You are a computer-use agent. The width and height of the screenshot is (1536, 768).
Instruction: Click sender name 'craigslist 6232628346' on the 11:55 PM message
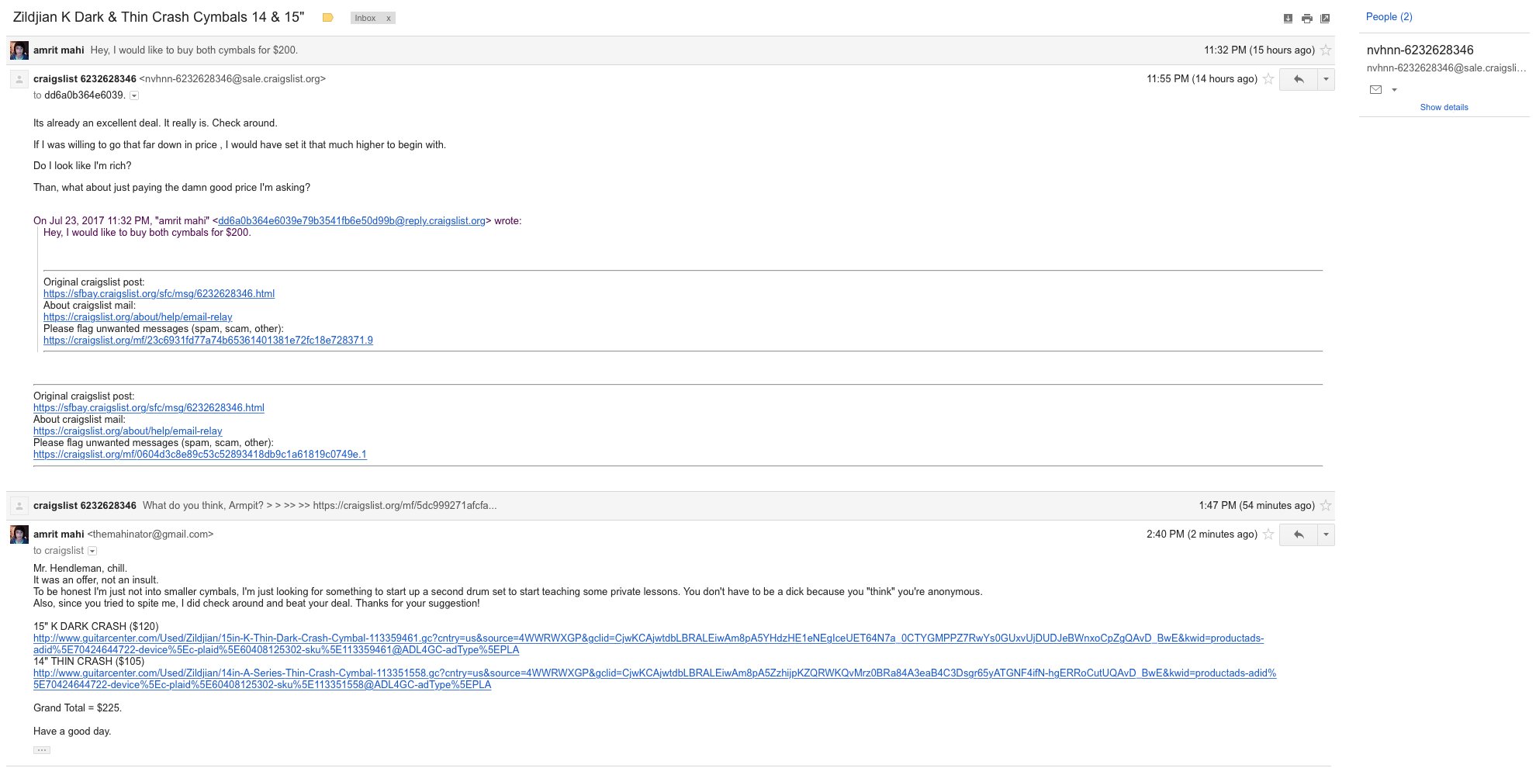click(85, 79)
